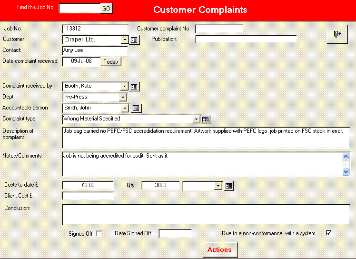Open the red Actions button

click(219, 249)
